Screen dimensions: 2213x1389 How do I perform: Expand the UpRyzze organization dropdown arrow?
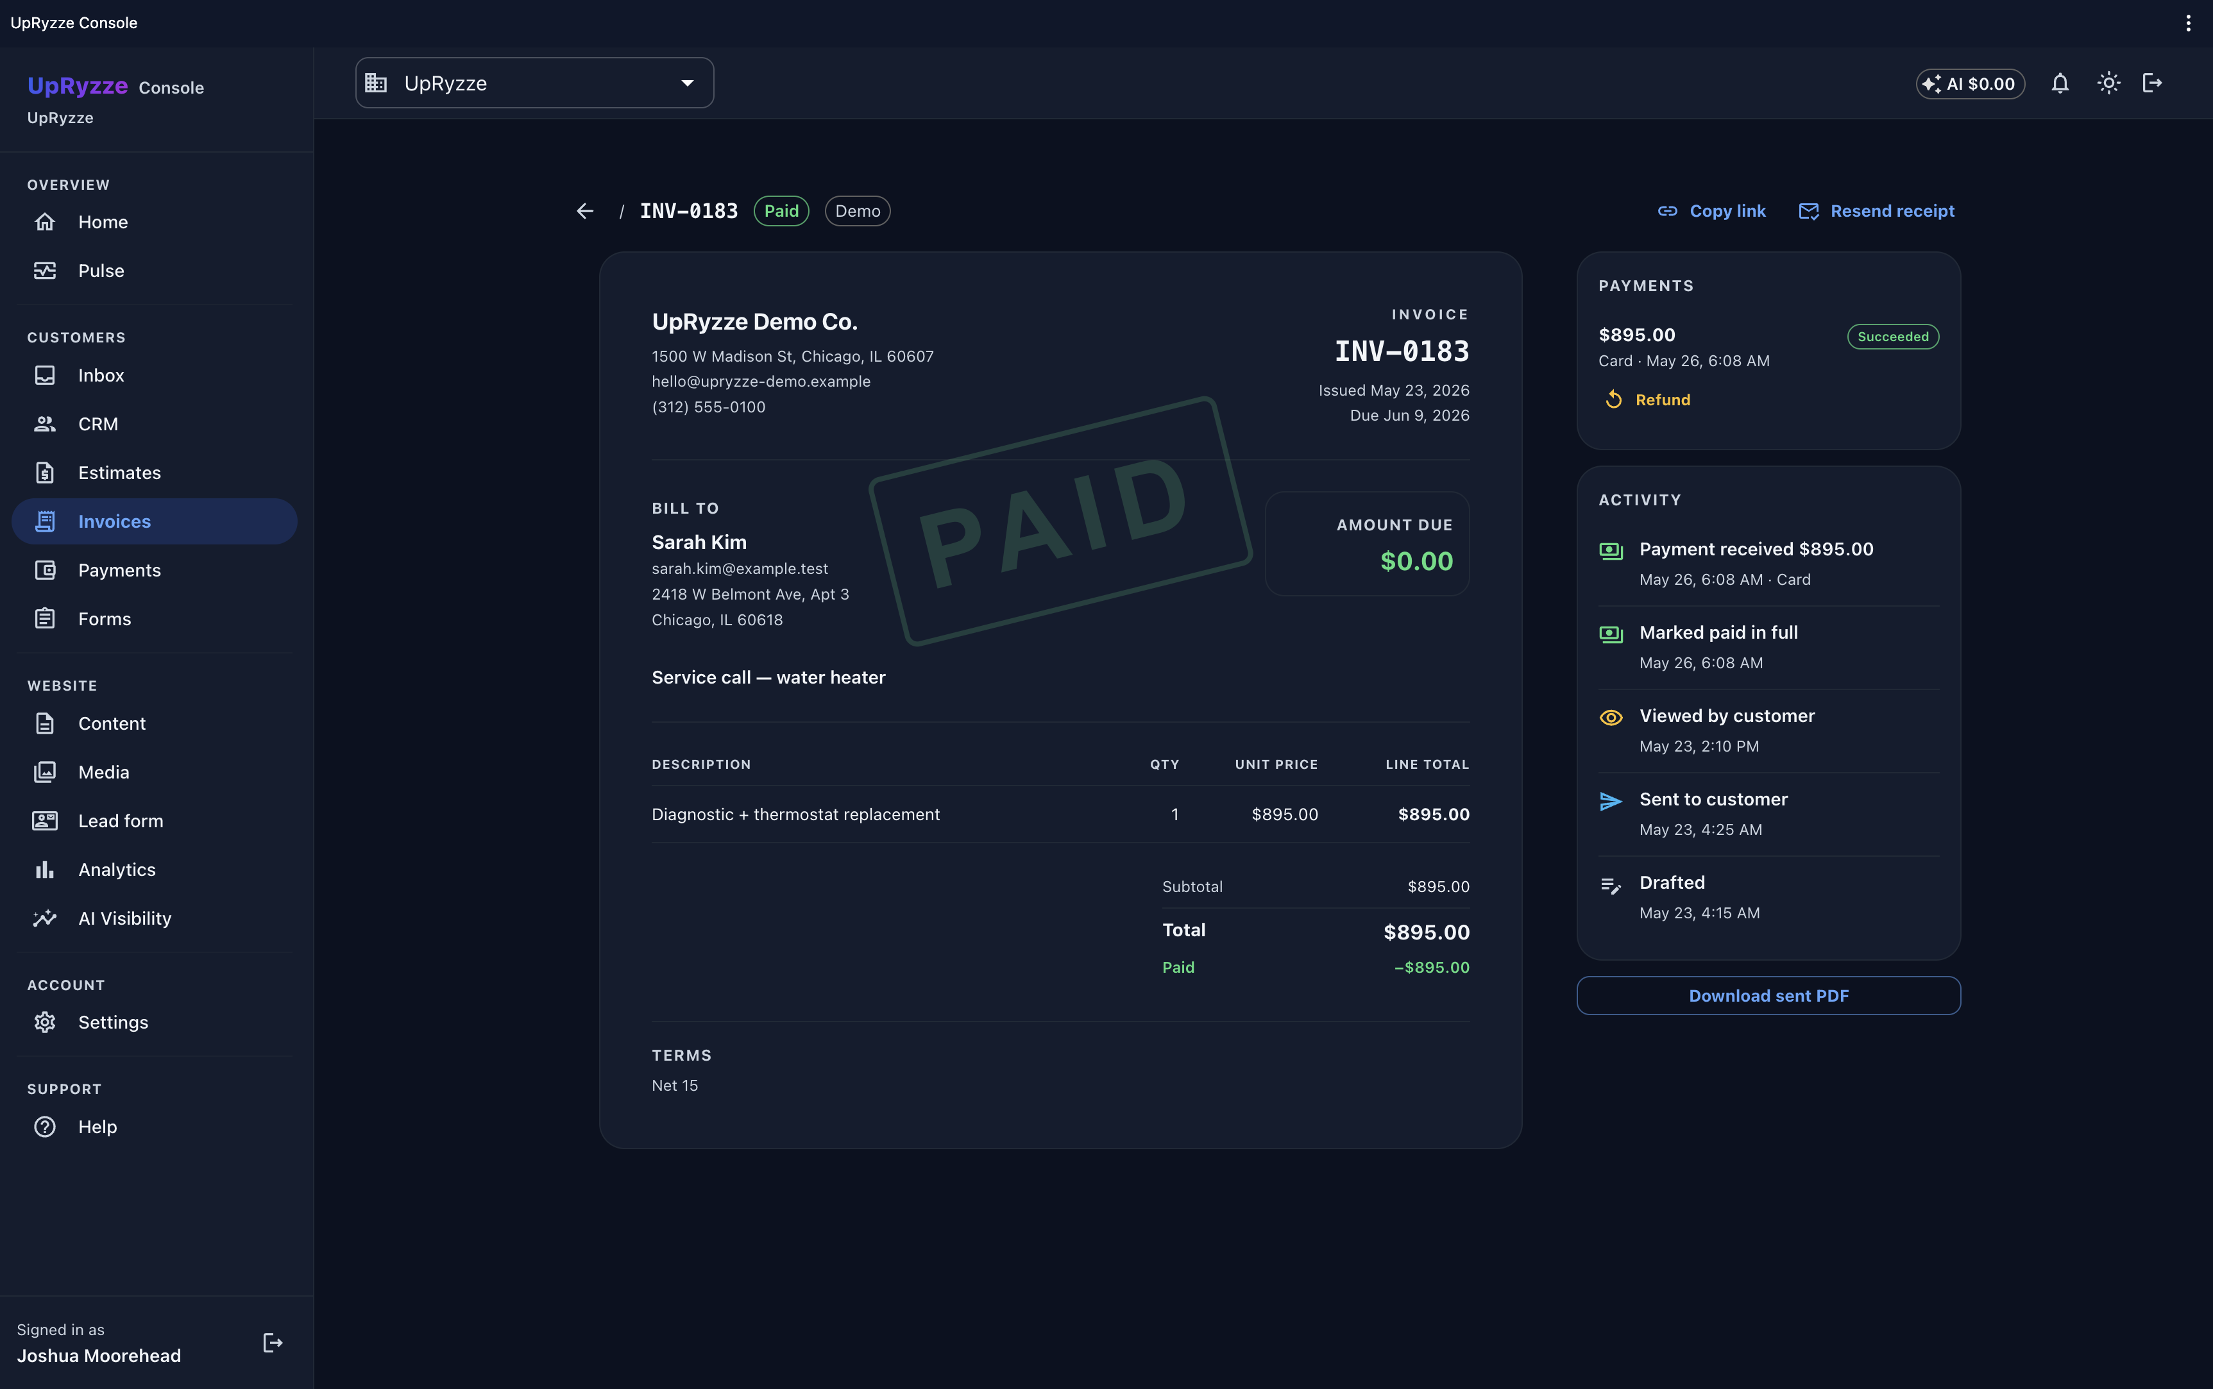coord(687,83)
